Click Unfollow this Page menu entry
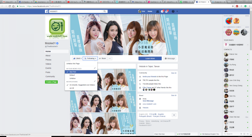The height and width of the screenshot is (137, 252). [81, 63]
